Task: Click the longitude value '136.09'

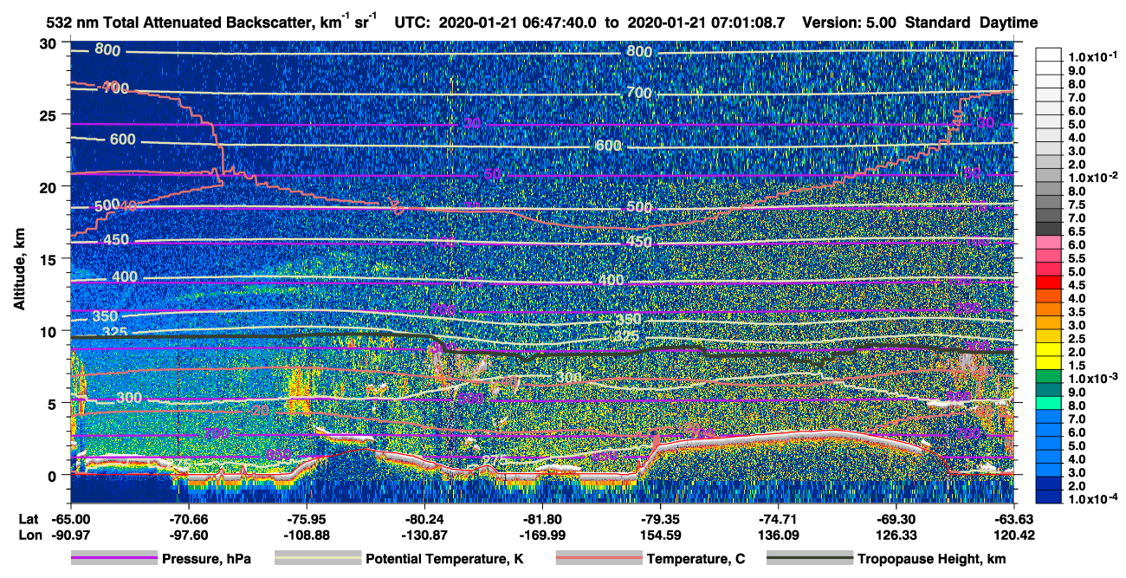Action: [x=779, y=535]
